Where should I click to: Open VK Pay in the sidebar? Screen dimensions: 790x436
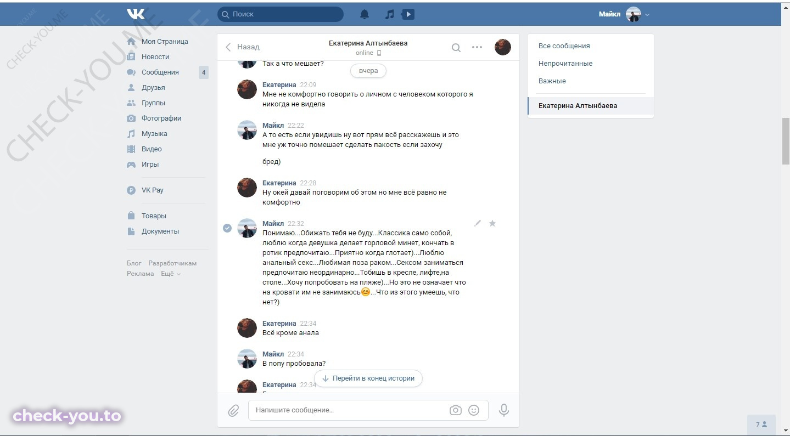(153, 190)
